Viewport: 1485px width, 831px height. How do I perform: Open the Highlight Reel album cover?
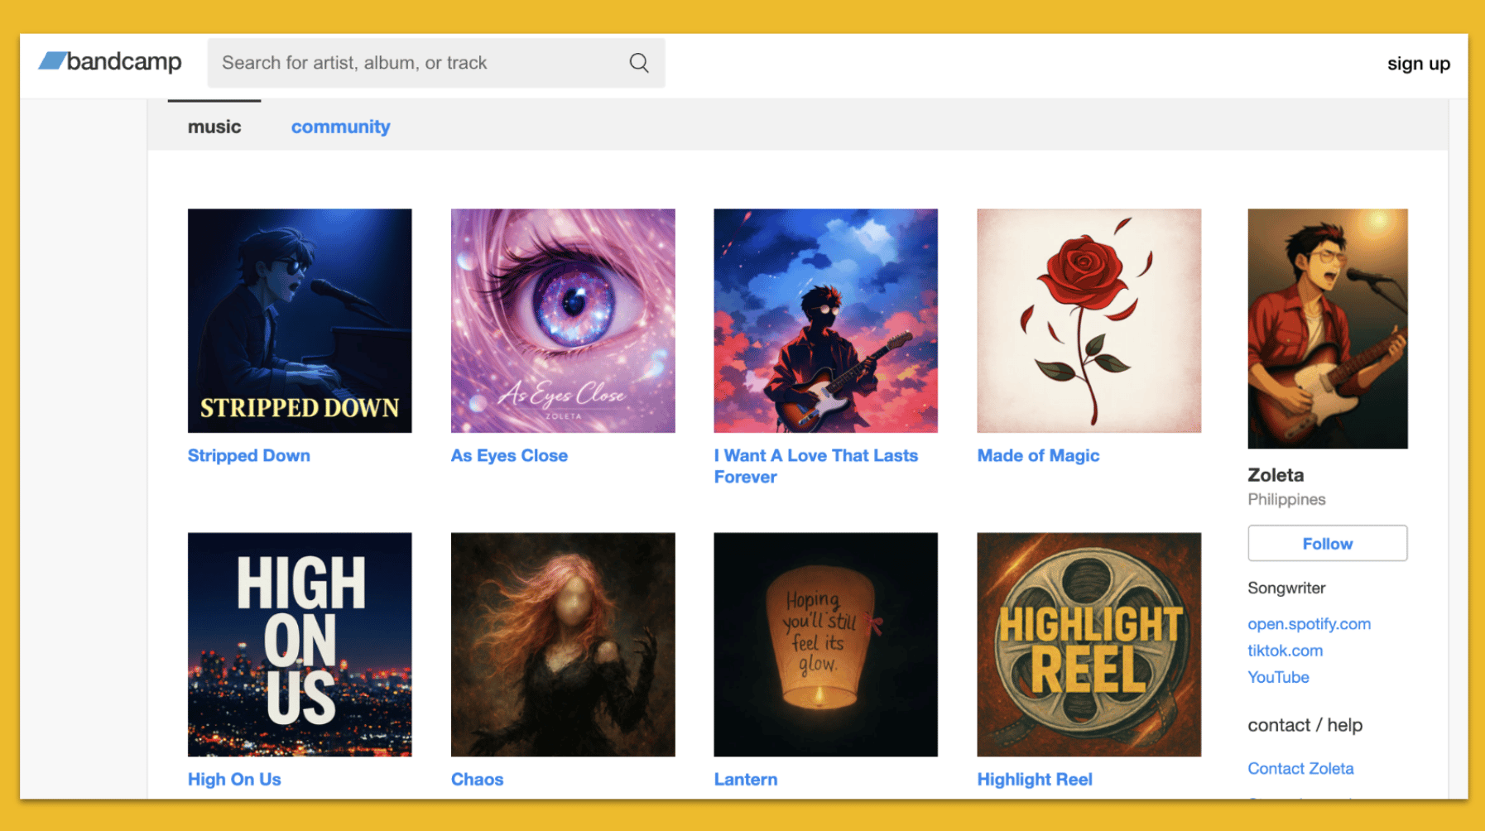tap(1089, 644)
